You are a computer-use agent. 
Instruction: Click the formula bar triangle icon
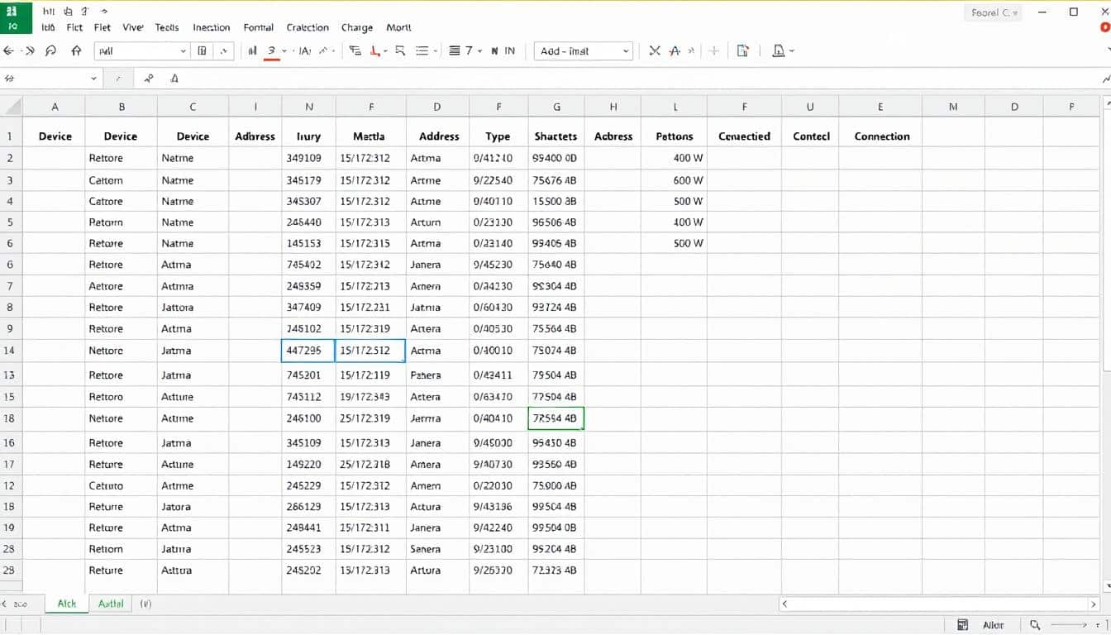coord(174,79)
